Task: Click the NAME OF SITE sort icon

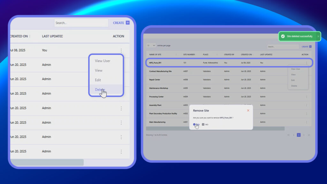Action: [x=176, y=55]
